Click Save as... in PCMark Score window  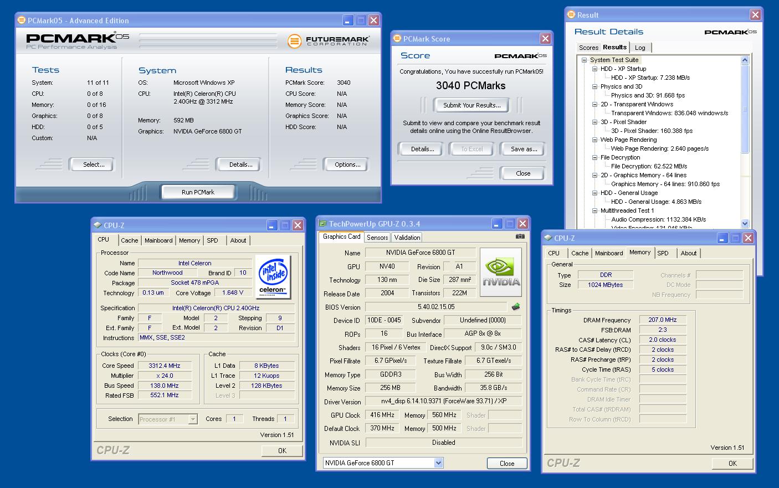point(524,149)
